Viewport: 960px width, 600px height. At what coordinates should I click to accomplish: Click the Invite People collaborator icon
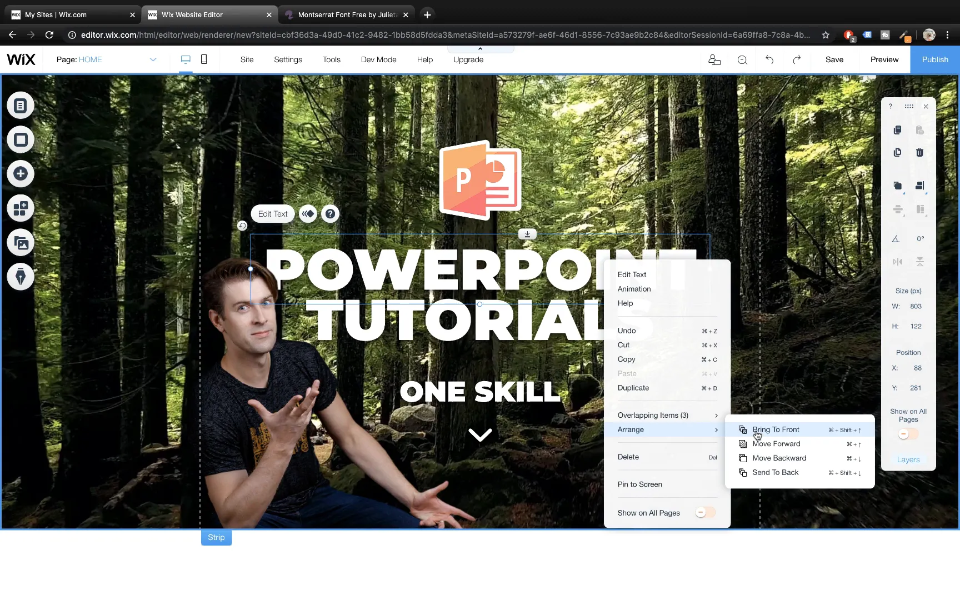click(714, 59)
